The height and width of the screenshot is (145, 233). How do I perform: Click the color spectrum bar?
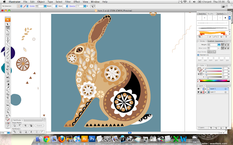pos(214,80)
